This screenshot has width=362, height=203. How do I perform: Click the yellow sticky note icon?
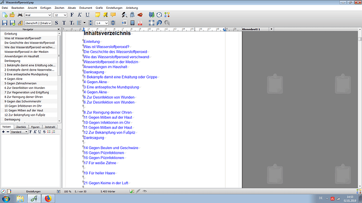(98, 15)
